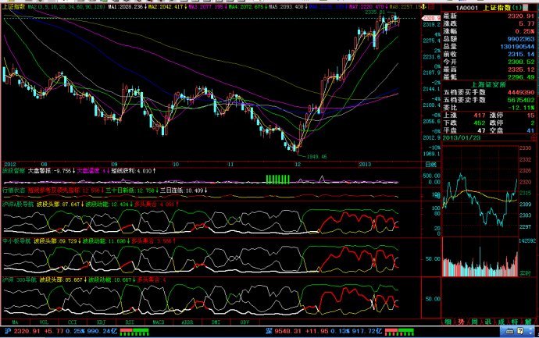Click the 细 (details) tab in right panel
This screenshot has height=338, width=539.
click(x=448, y=322)
